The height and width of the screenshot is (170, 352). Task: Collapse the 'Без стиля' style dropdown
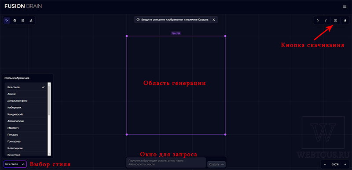click(15, 164)
